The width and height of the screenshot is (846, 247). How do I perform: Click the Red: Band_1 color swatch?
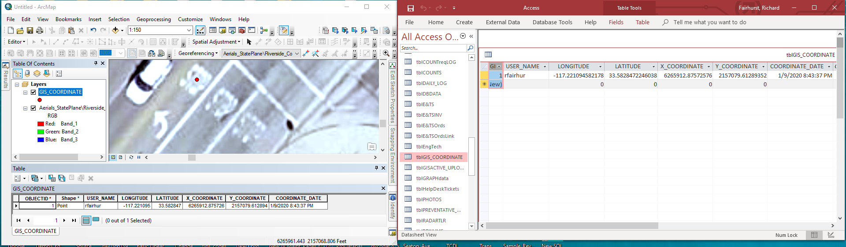[41, 124]
